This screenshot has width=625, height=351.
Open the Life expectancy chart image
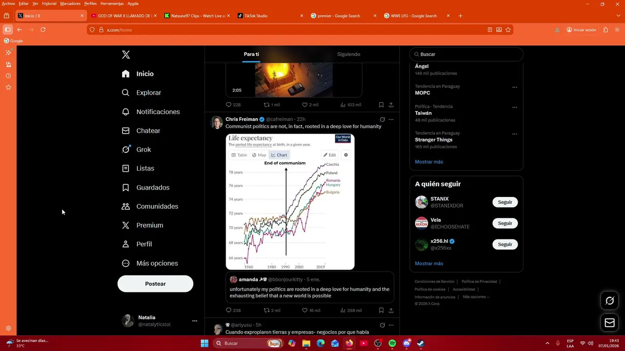[x=290, y=202]
